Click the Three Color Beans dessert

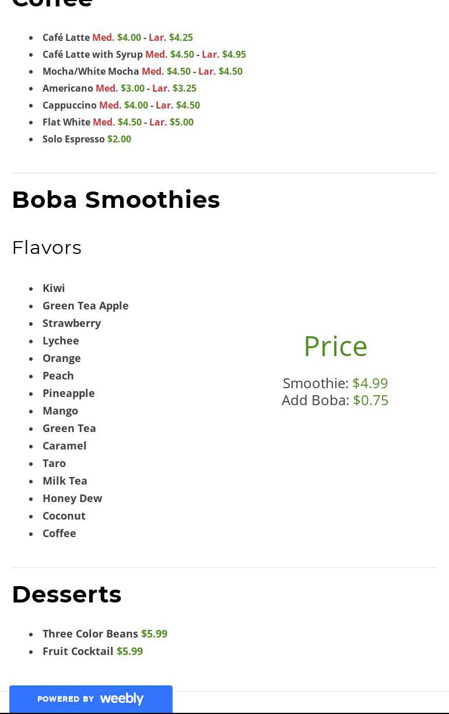tap(90, 633)
